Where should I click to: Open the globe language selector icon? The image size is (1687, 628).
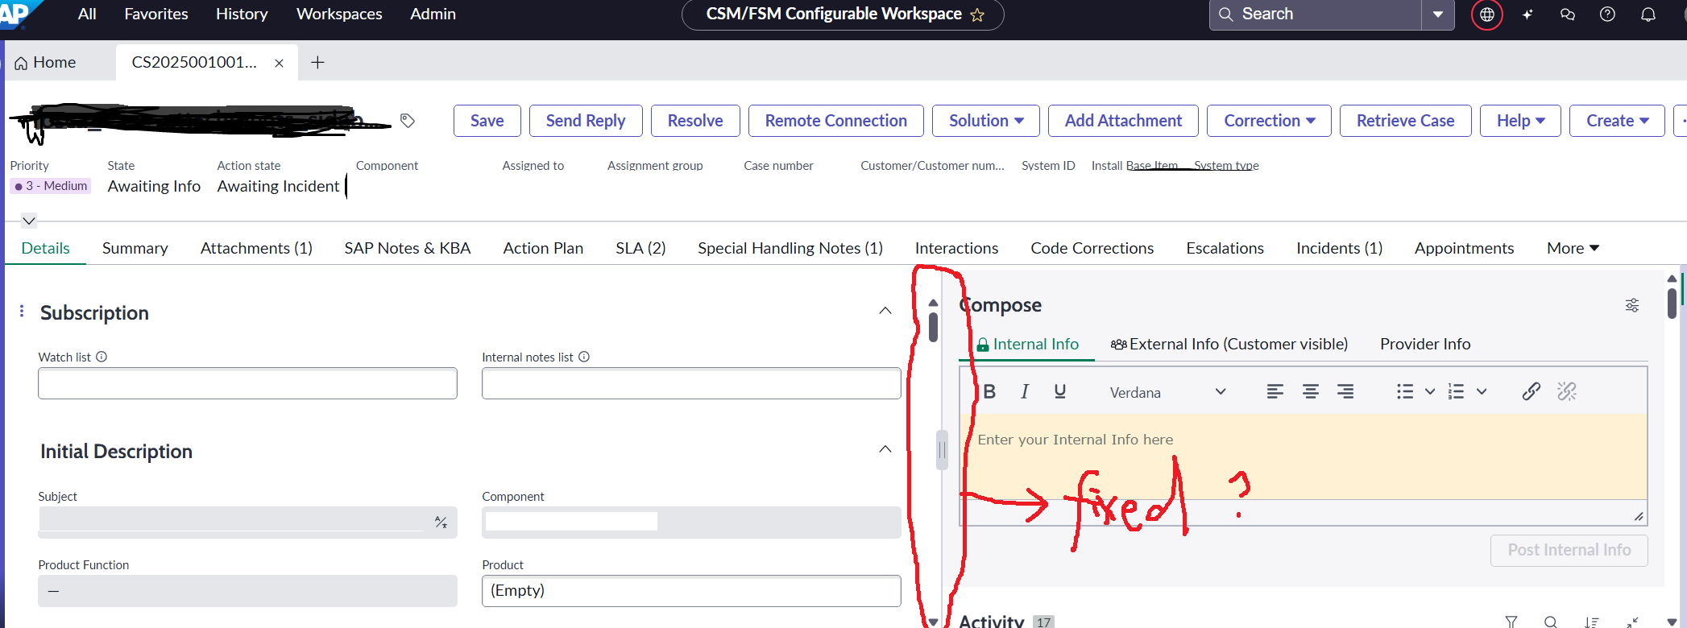1487,14
